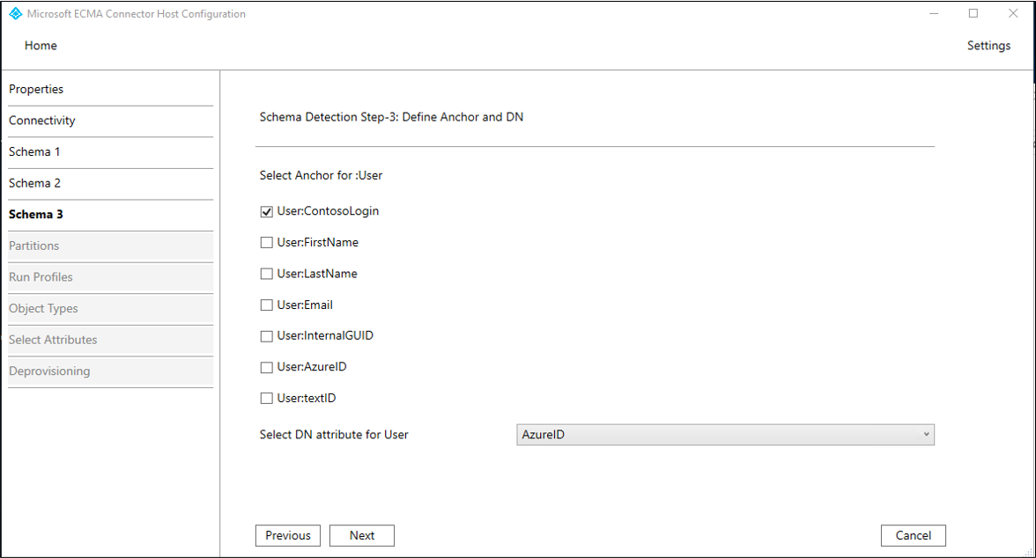Click the Previous button
The width and height of the screenshot is (1036, 558).
[288, 536]
